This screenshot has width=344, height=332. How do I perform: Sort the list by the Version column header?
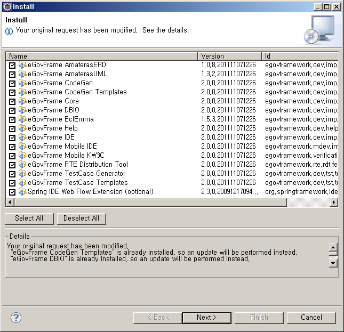coord(229,56)
